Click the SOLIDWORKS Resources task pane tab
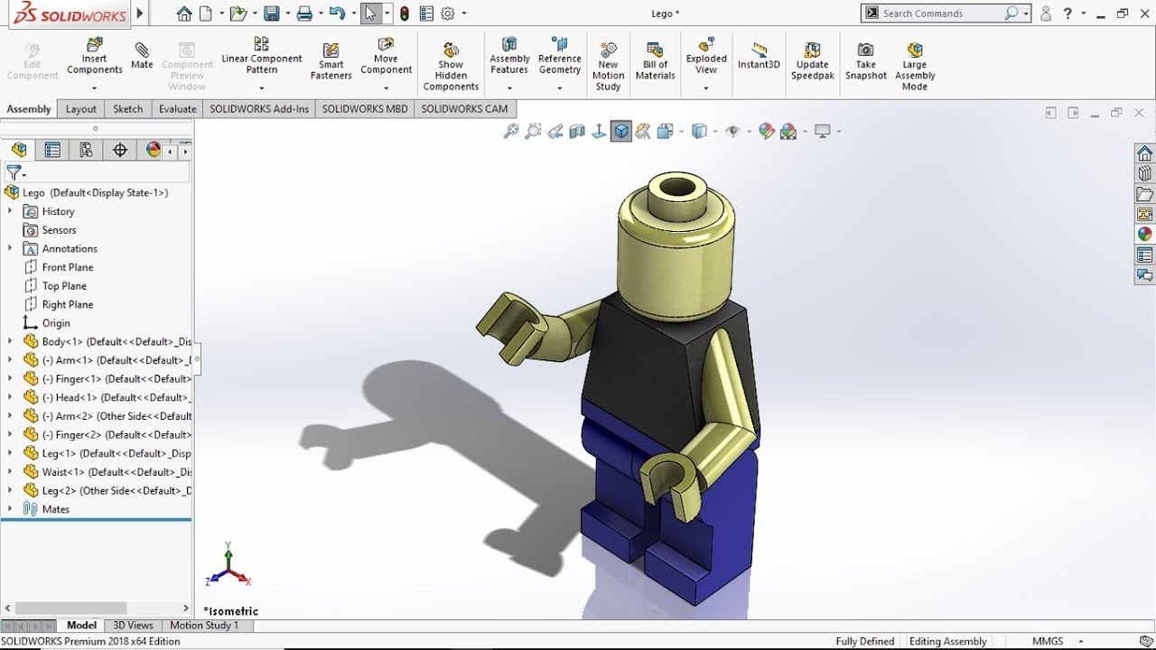Screen dimensions: 1156x650 click(x=1144, y=153)
